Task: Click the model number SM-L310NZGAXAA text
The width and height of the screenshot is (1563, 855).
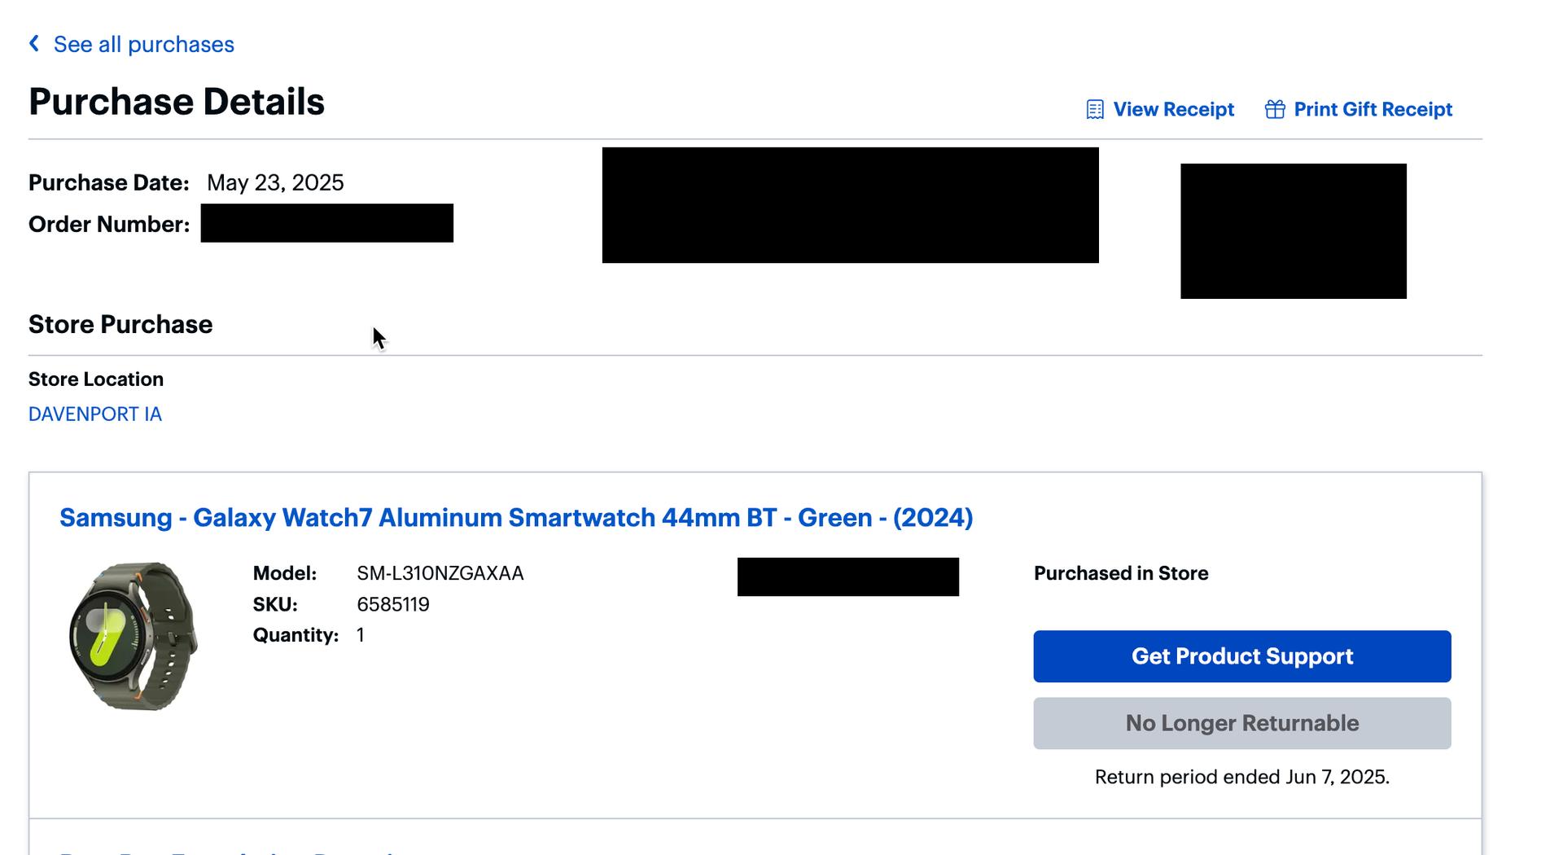Action: [x=440, y=573]
